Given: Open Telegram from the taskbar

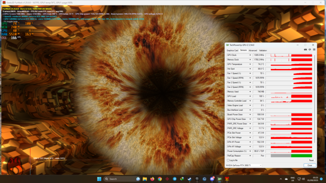Looking at the screenshot, I should coord(175,179).
